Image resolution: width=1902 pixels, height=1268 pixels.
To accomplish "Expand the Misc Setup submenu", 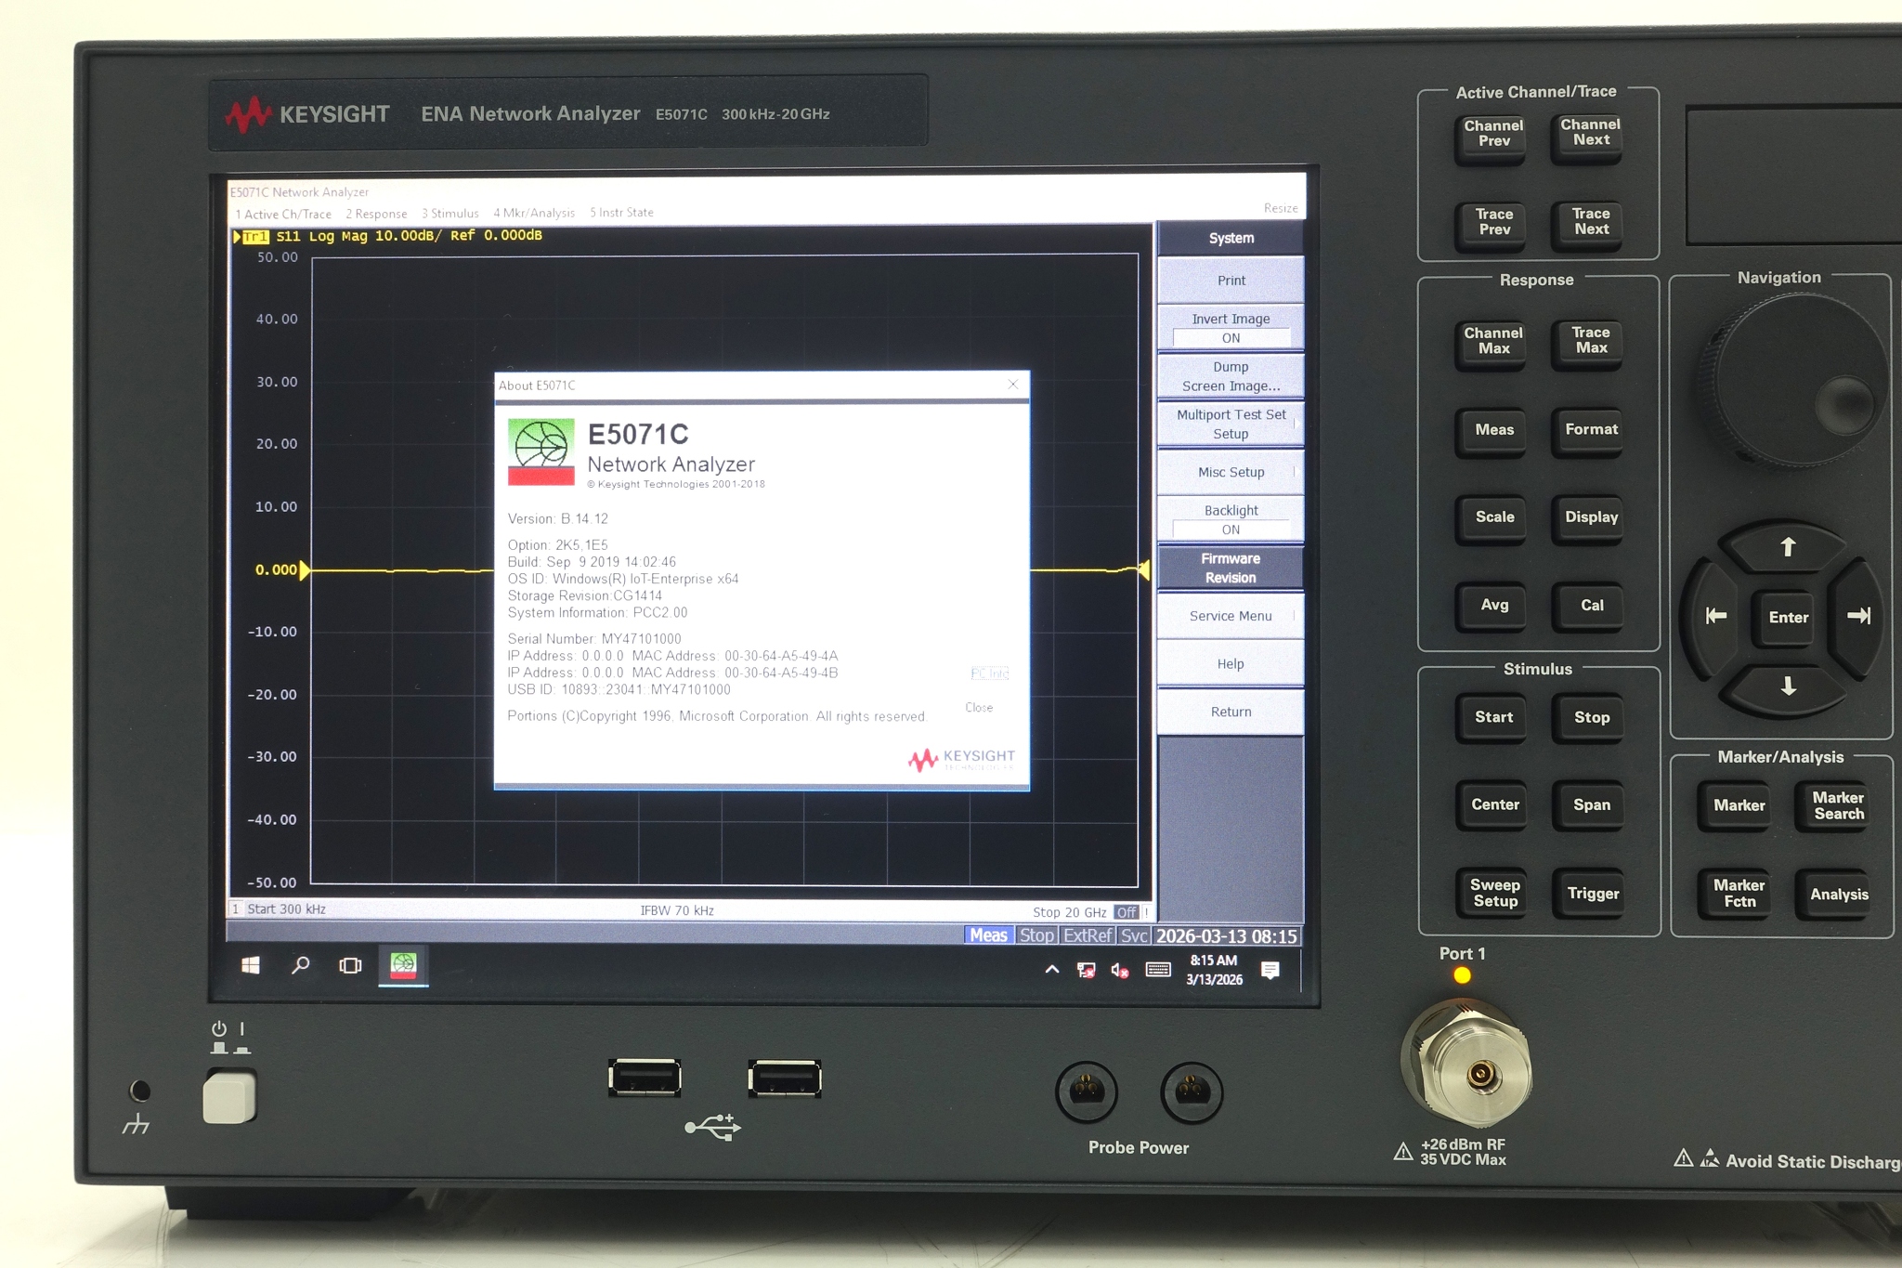I will (x=1231, y=472).
